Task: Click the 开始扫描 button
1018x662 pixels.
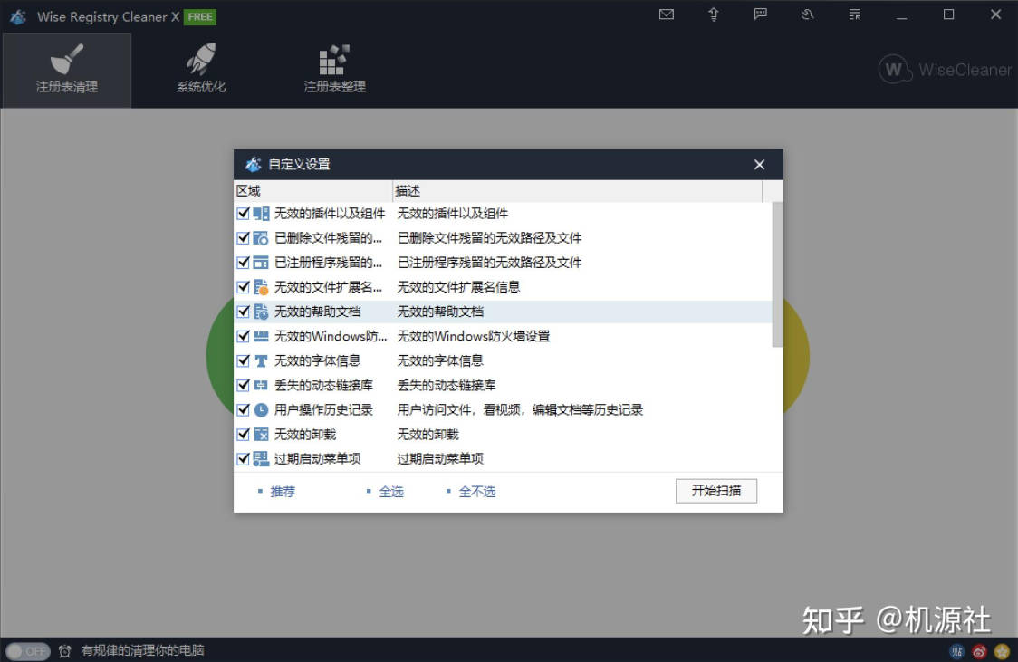Action: (x=716, y=490)
